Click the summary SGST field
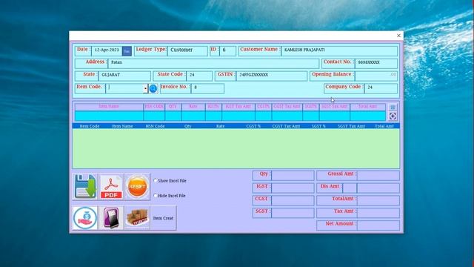The image size is (474, 267). click(293, 213)
